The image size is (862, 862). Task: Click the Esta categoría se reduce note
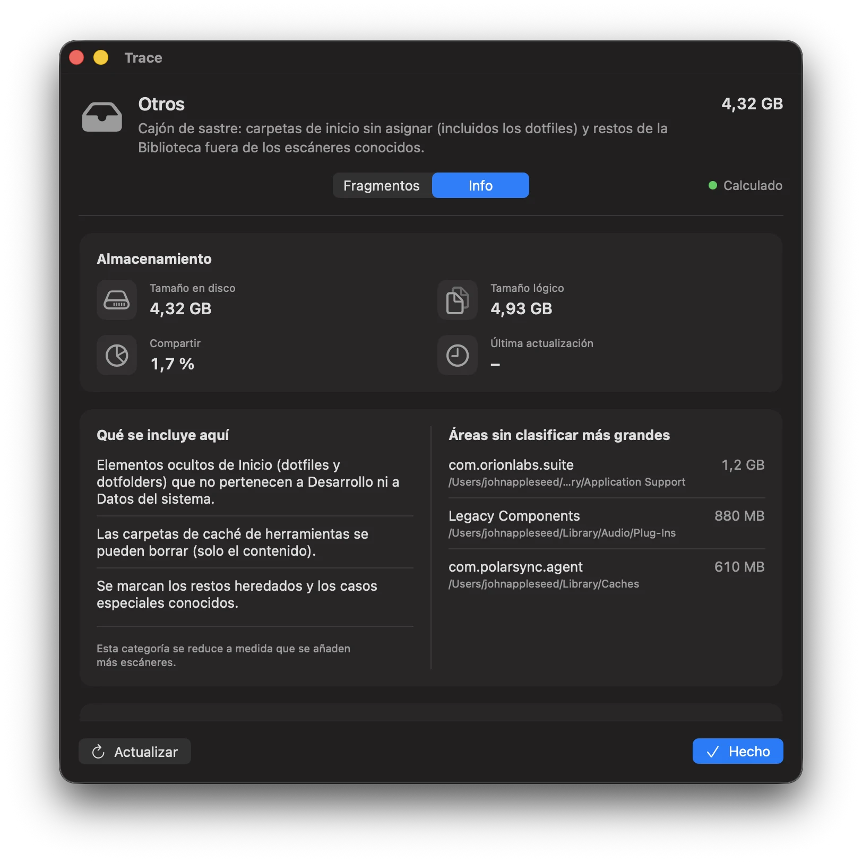coord(223,656)
